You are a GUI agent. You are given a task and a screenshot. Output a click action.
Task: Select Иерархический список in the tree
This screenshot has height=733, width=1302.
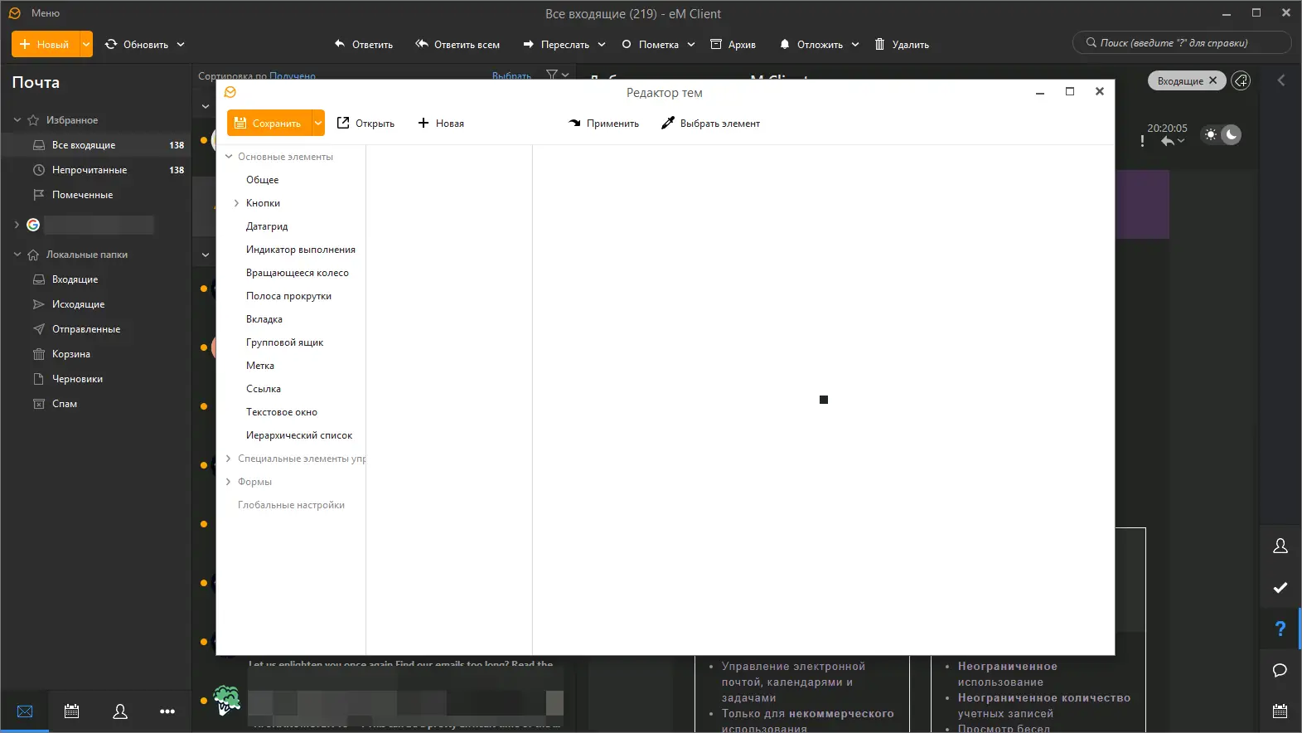tap(299, 435)
